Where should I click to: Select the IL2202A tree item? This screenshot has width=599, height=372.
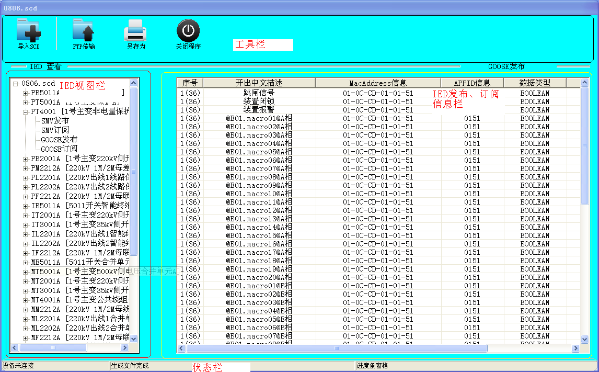click(80, 243)
